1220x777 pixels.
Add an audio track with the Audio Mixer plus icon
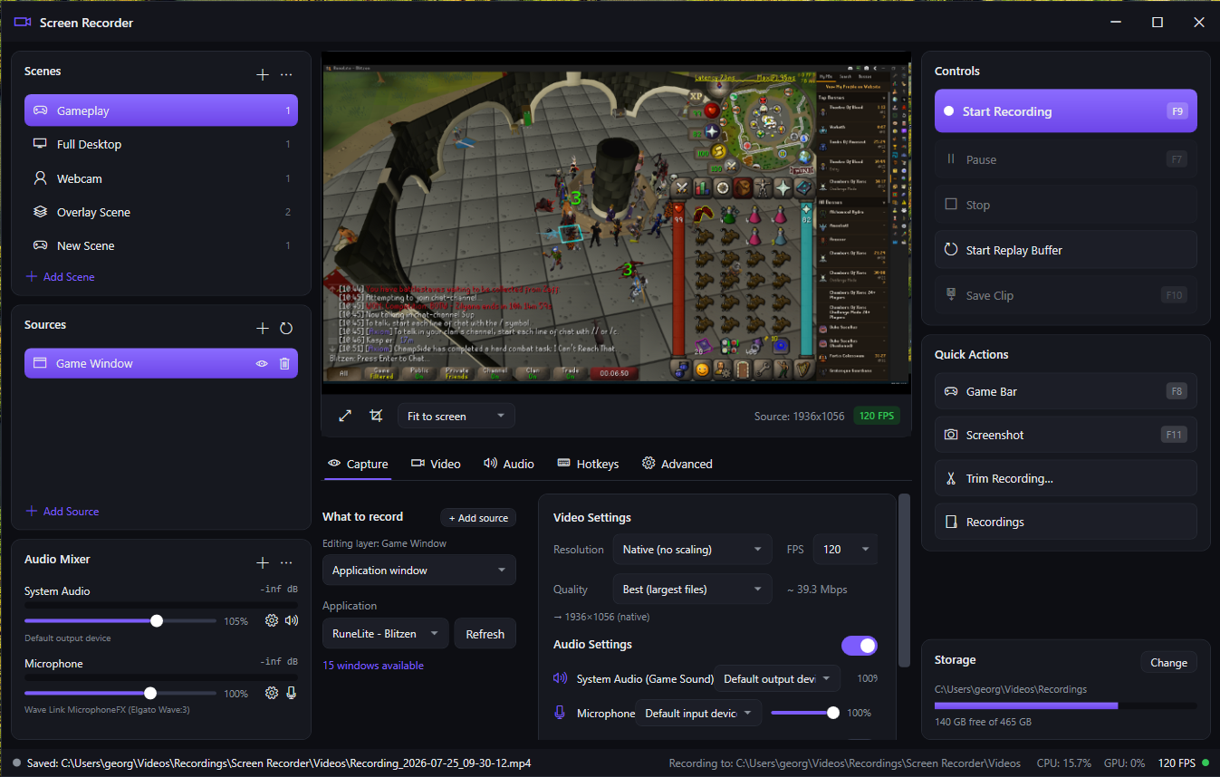click(x=263, y=562)
